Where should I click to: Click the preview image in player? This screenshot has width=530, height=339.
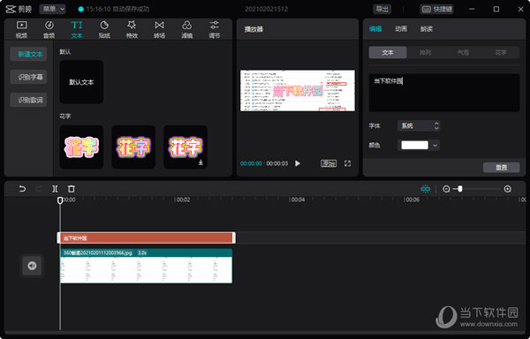coord(298,91)
